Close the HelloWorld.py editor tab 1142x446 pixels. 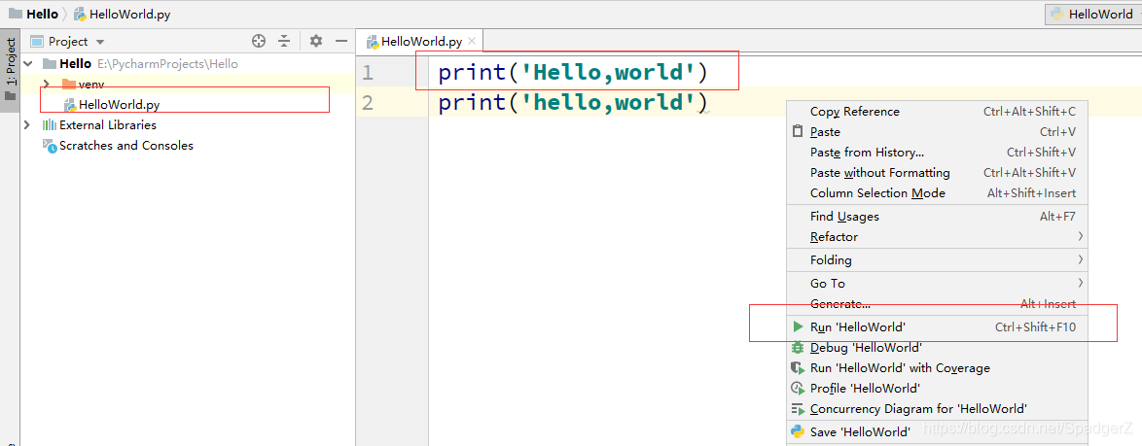(x=472, y=42)
